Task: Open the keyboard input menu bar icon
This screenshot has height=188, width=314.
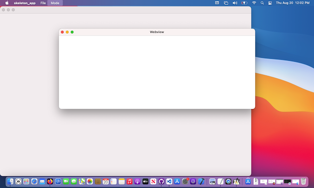Action: 217,3
